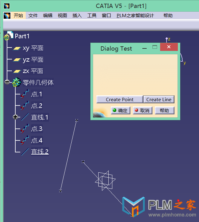Expand the 直线.1 node
This screenshot has width=199, height=222.
pos(15,117)
